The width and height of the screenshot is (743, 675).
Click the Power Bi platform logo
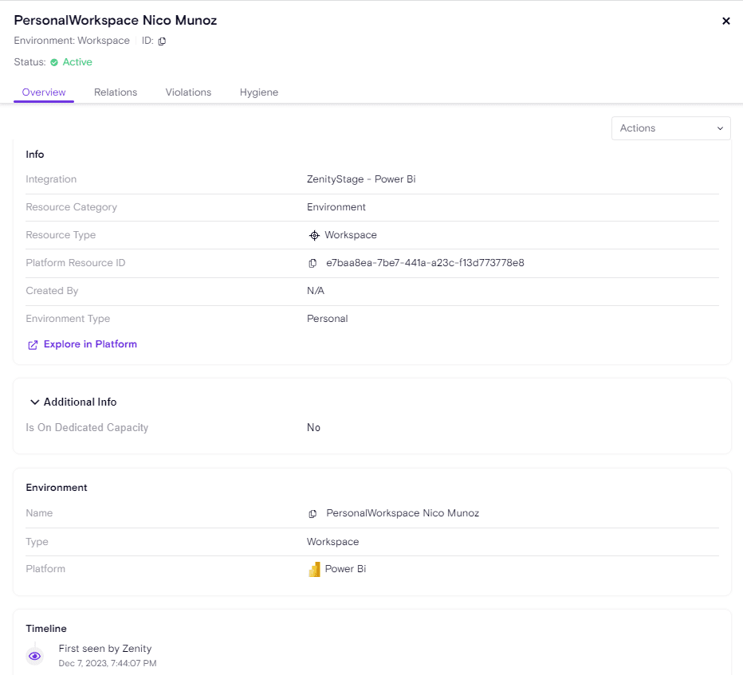pos(314,569)
